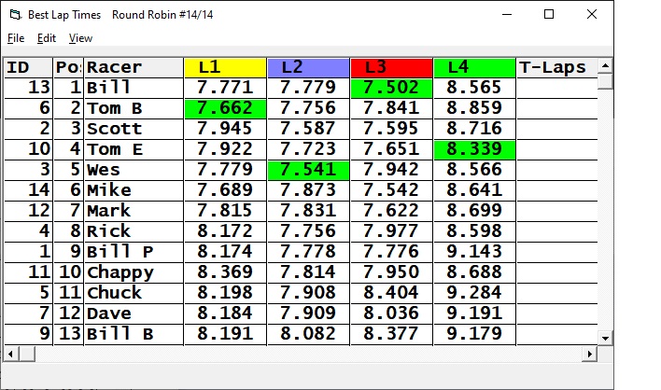Click the ID column header
This screenshot has width=661, height=390.
pos(27,67)
